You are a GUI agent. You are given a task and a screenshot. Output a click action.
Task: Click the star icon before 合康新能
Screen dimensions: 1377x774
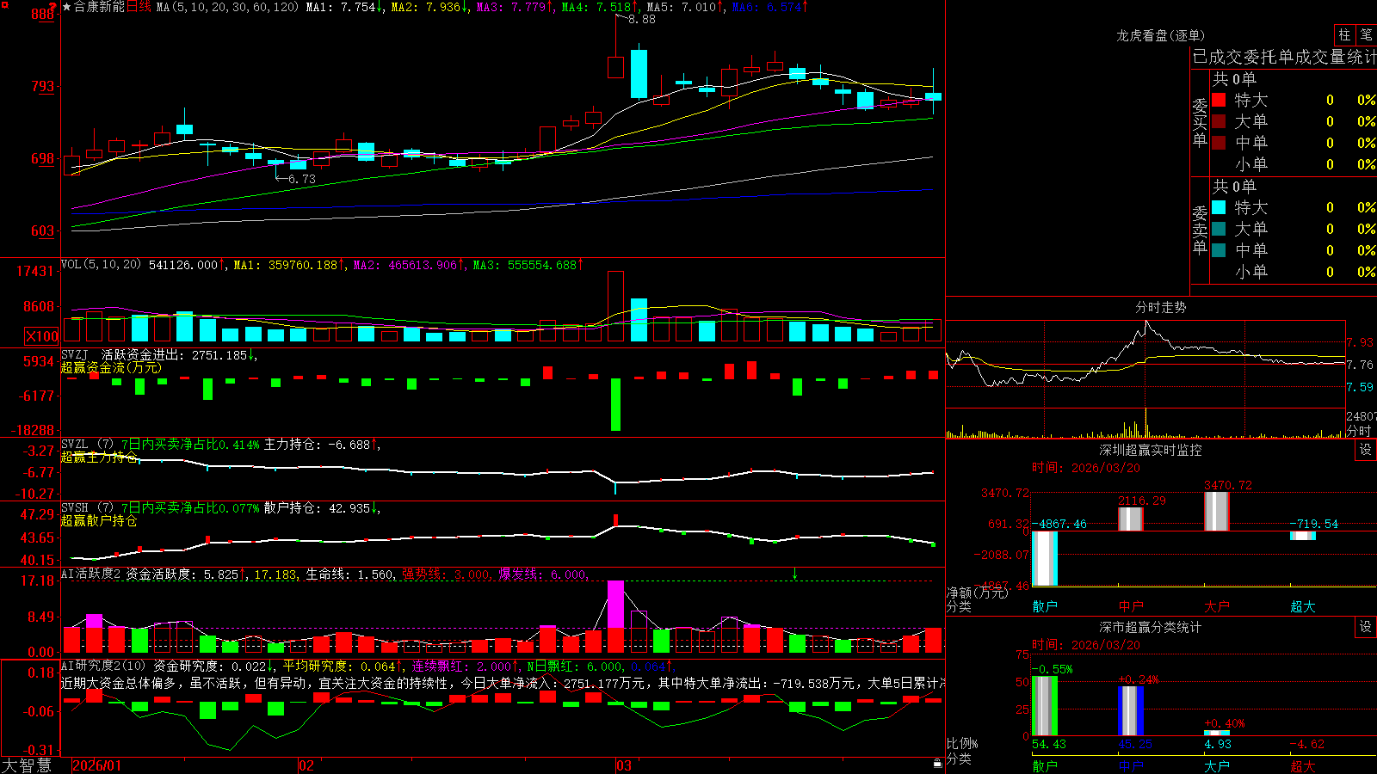click(x=67, y=7)
